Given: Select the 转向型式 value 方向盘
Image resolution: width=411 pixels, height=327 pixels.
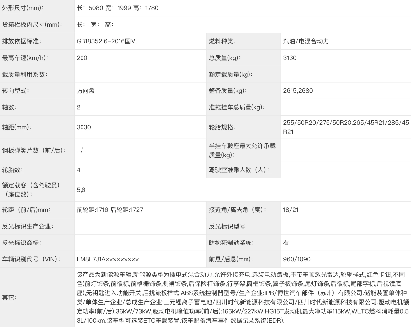Looking at the screenshot, I should pos(84,90).
